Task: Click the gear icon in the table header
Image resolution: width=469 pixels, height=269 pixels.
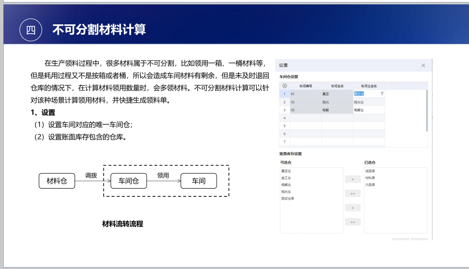Action: point(285,86)
